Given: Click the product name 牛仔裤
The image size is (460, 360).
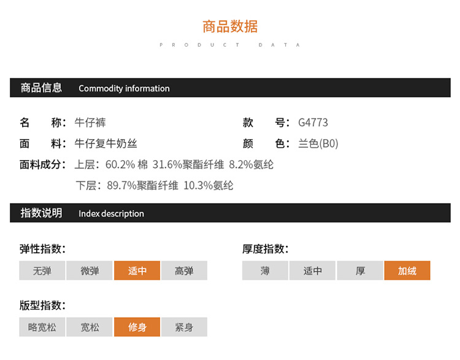Looking at the screenshot, I should coord(90,123).
